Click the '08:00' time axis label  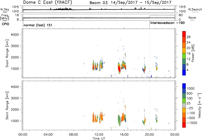[x=73, y=135]
